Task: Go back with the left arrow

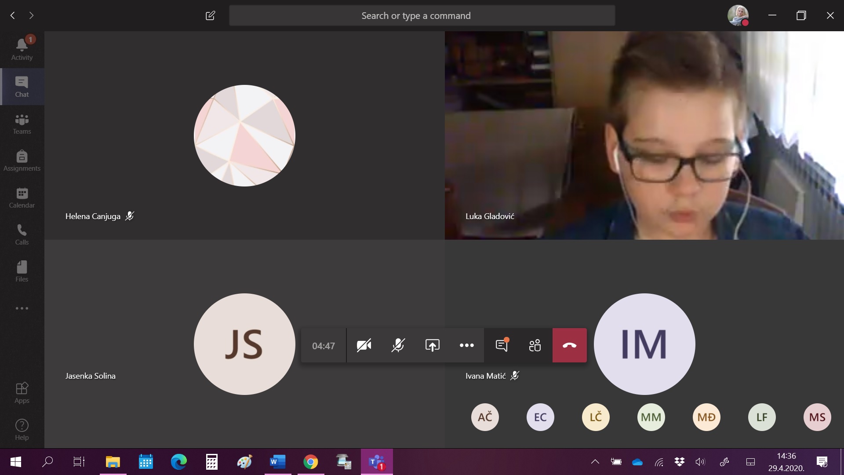Action: [13, 15]
